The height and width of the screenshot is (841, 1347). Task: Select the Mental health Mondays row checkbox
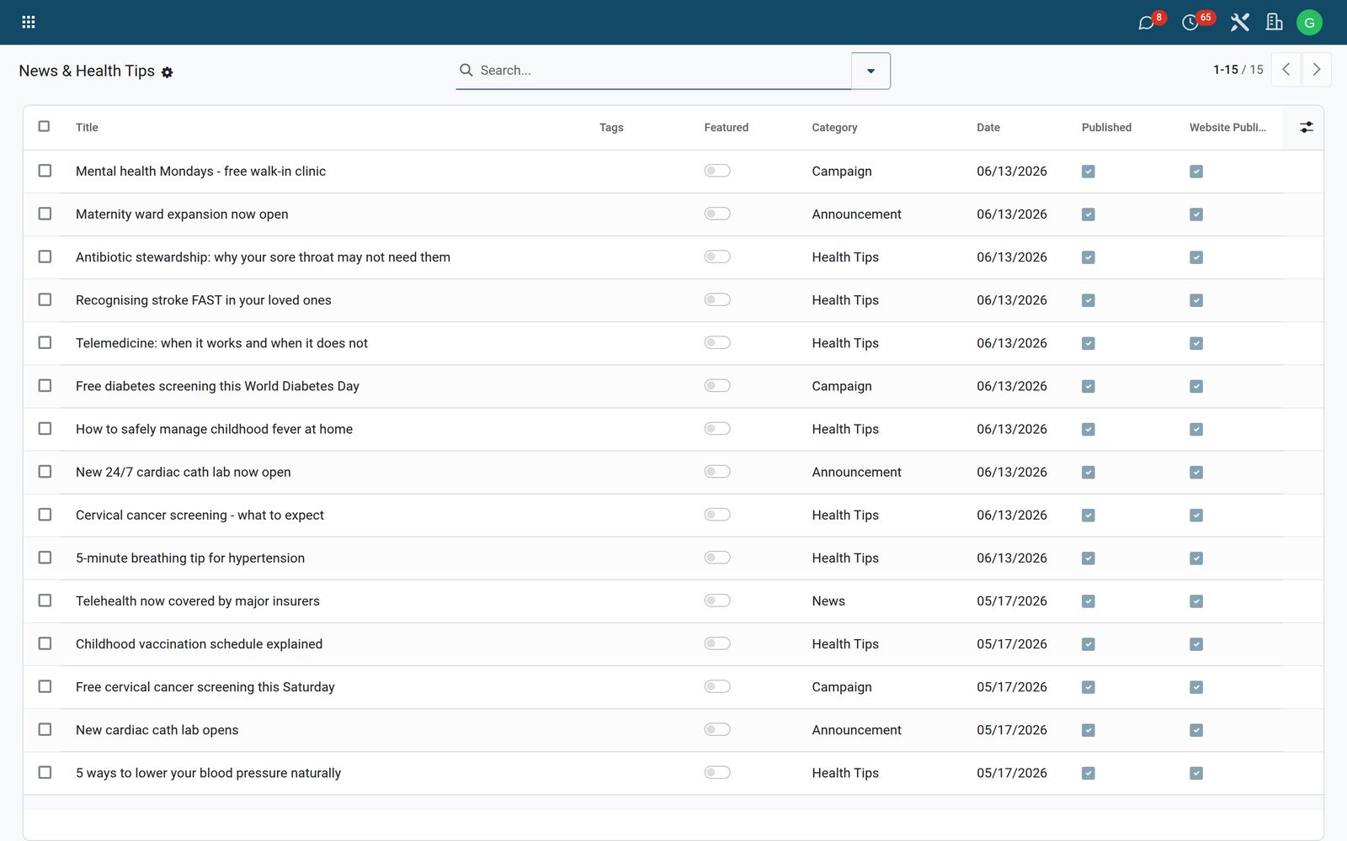pos(45,171)
